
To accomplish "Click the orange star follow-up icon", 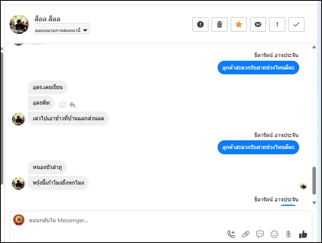I will click(239, 24).
